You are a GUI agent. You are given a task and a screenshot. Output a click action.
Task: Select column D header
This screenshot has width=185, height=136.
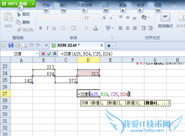pyautogui.click(x=88, y=60)
